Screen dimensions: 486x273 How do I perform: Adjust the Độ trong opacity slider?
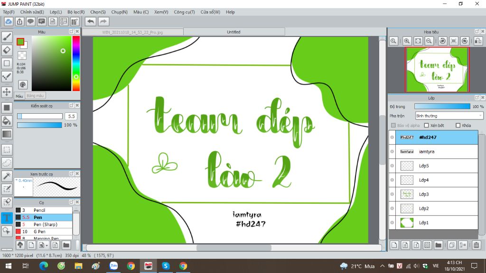tap(442, 106)
